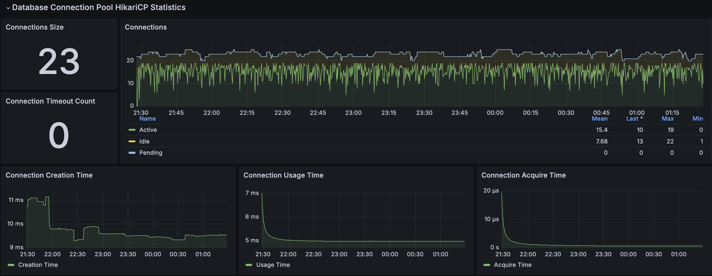Click the Connection Creation Time panel title
Viewport: 712px width, 276px height.
click(49, 175)
